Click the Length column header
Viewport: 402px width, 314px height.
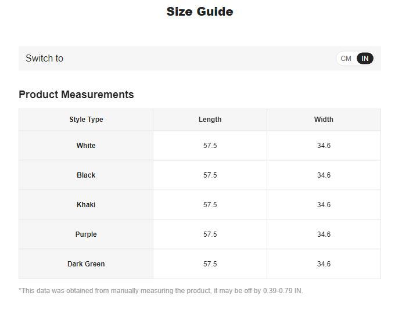tap(210, 120)
